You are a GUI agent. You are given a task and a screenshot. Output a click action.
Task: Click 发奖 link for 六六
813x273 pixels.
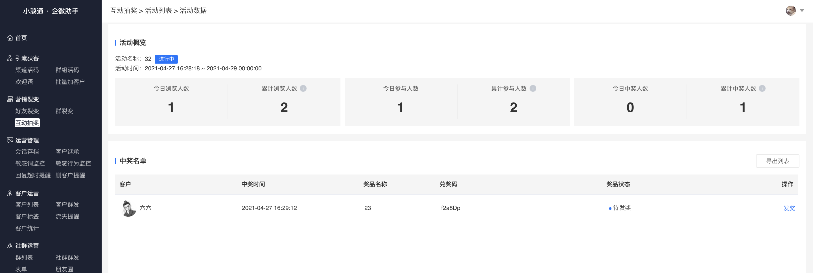(x=789, y=208)
